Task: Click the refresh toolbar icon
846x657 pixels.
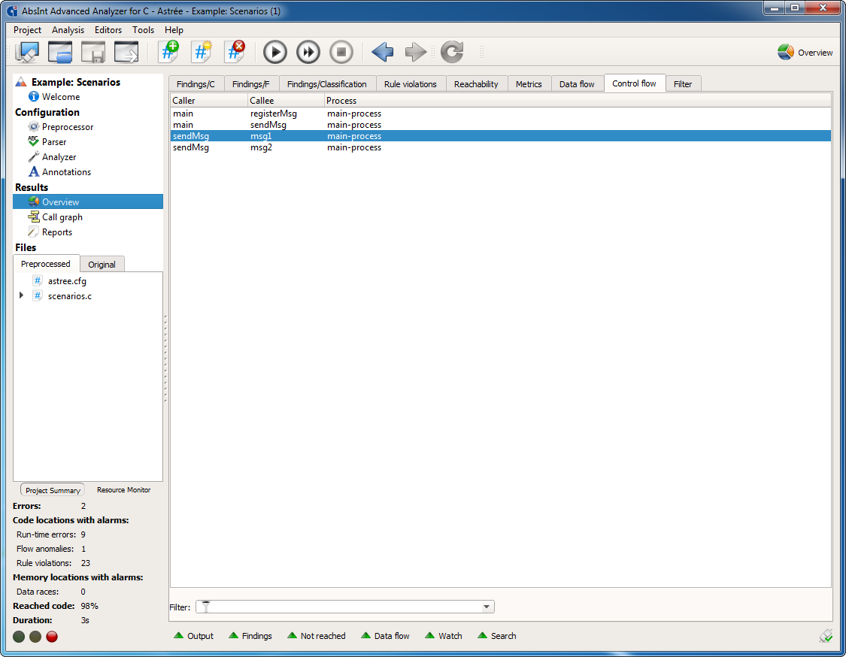Action: pyautogui.click(x=452, y=53)
